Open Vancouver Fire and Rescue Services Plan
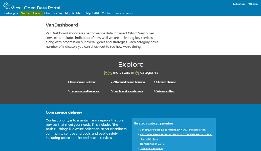This screenshot has height=151, width=261. point(176,134)
